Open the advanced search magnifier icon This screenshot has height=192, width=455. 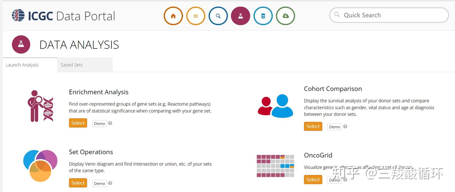[x=218, y=16]
